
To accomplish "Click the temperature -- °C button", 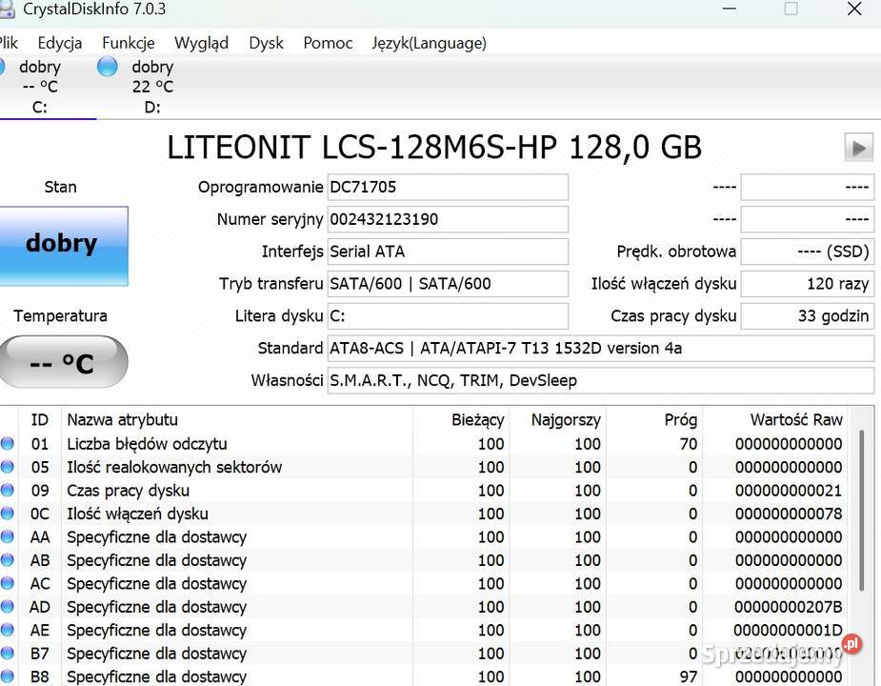I will (x=62, y=362).
